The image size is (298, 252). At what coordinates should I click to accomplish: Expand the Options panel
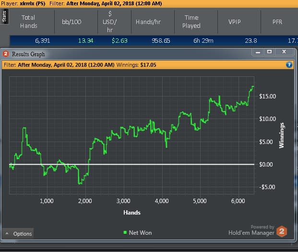tap(18, 234)
